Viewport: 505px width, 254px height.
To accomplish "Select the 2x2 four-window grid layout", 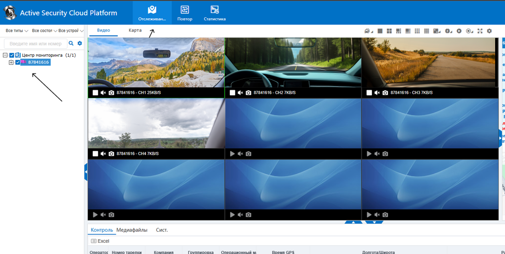I will tap(389, 31).
